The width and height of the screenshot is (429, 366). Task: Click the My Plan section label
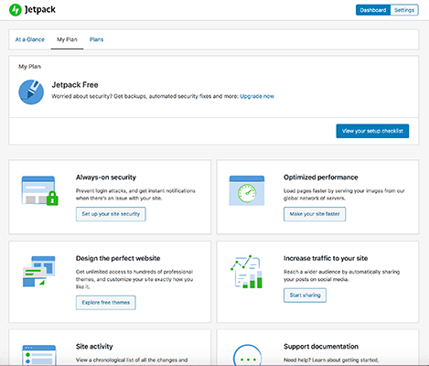29,67
